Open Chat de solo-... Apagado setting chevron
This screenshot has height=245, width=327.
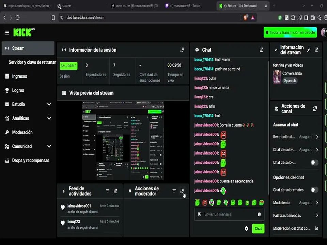pos(317,150)
